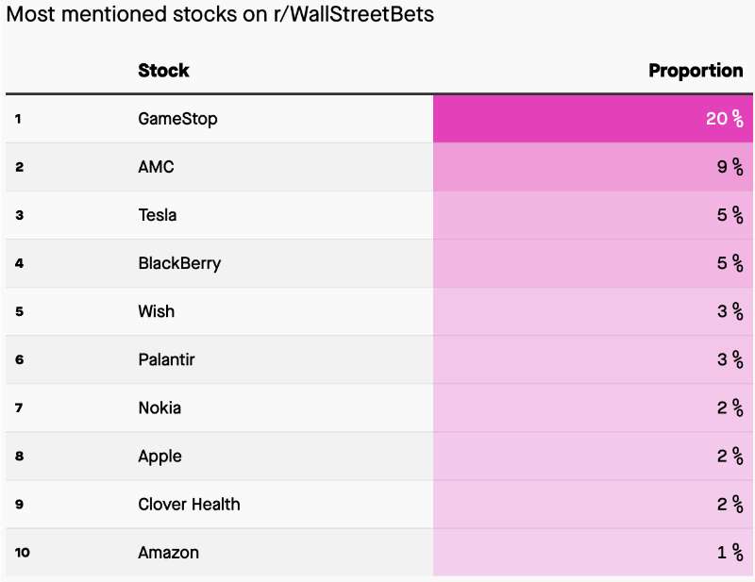The image size is (755, 582).
Task: Sort by the Proportion column header
Action: click(x=696, y=71)
